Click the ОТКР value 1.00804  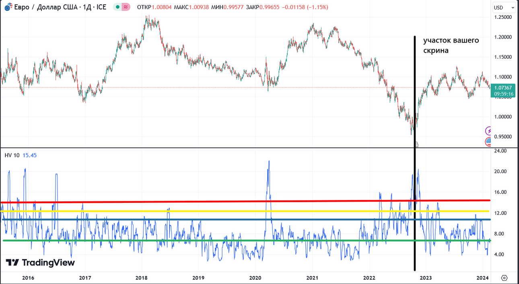pyautogui.click(x=161, y=7)
